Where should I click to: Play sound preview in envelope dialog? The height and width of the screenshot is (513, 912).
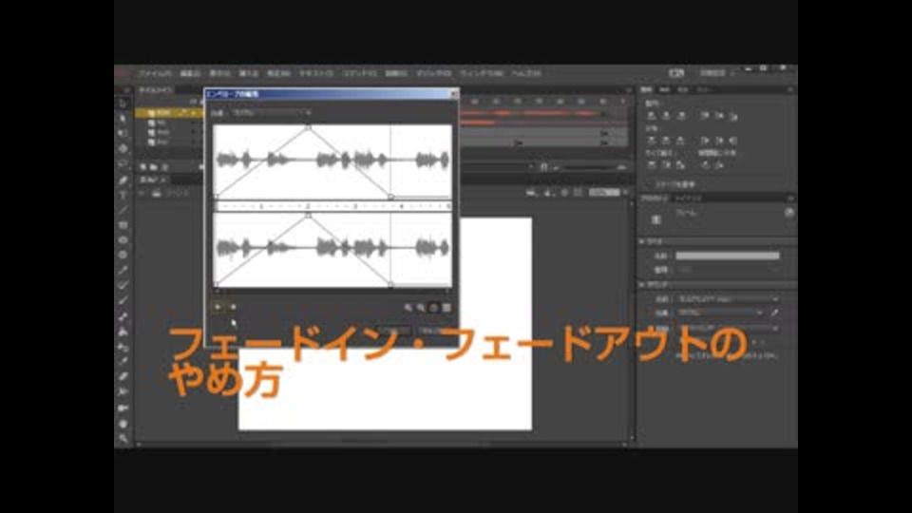click(x=233, y=307)
